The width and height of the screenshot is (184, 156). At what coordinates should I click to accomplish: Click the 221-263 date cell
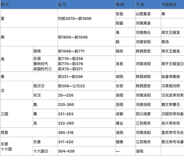(87, 114)
